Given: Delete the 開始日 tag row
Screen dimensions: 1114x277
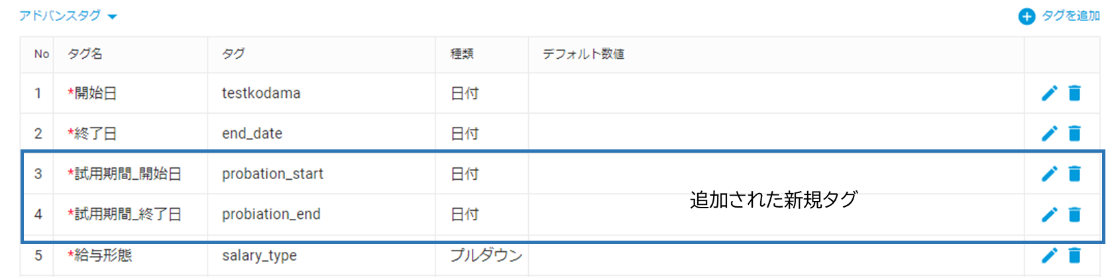Looking at the screenshot, I should pos(1074,93).
